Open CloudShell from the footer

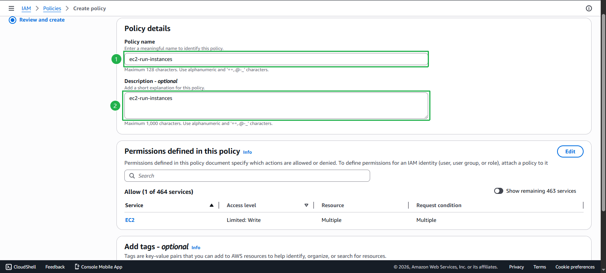pyautogui.click(x=21, y=267)
